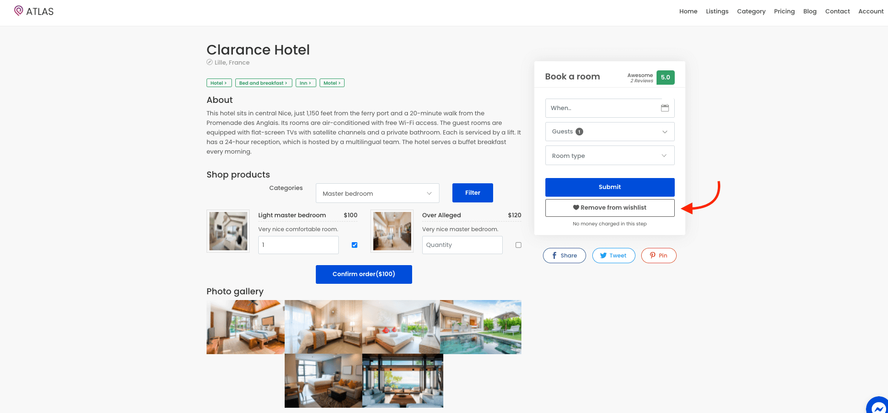This screenshot has height=413, width=888.
Task: Click the Inn category tag
Action: pyautogui.click(x=306, y=83)
